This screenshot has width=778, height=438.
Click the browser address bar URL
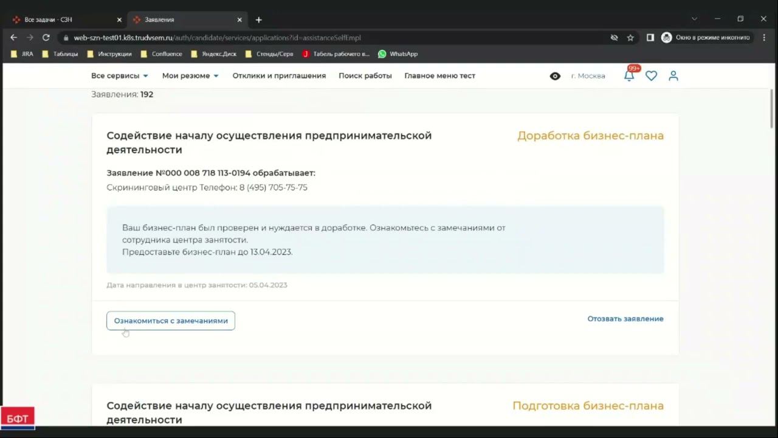coord(218,38)
